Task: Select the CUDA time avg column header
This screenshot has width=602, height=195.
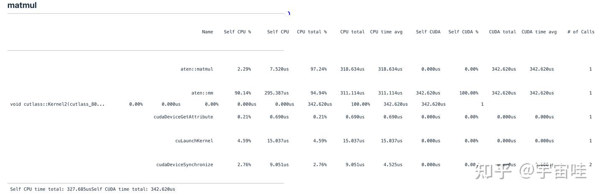Action: click(x=539, y=32)
